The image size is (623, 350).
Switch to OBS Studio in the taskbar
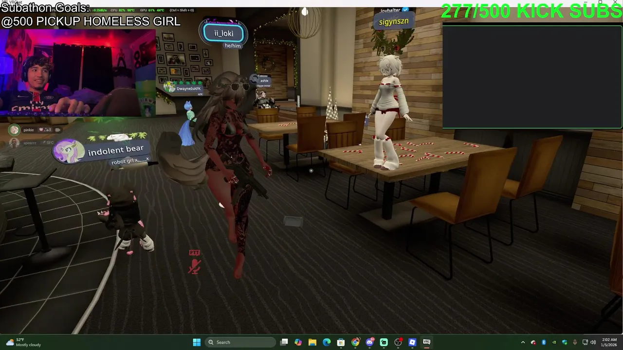[398, 342]
